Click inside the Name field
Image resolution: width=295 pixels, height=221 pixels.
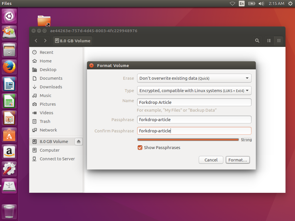tap(194, 102)
